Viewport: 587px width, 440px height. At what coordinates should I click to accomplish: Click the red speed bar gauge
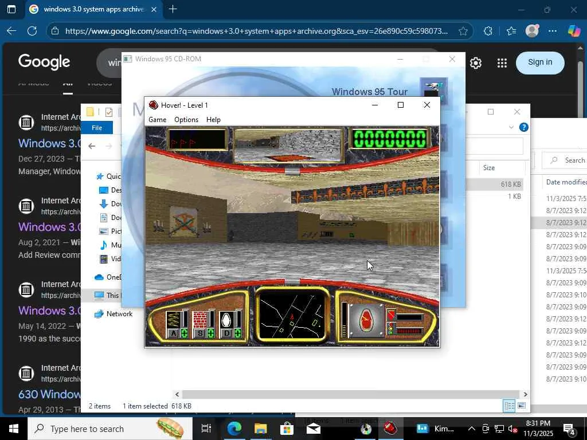(409, 331)
